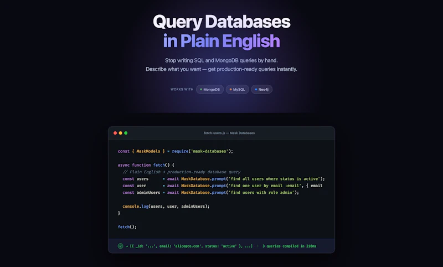Click the red close dot of code window

115,133
